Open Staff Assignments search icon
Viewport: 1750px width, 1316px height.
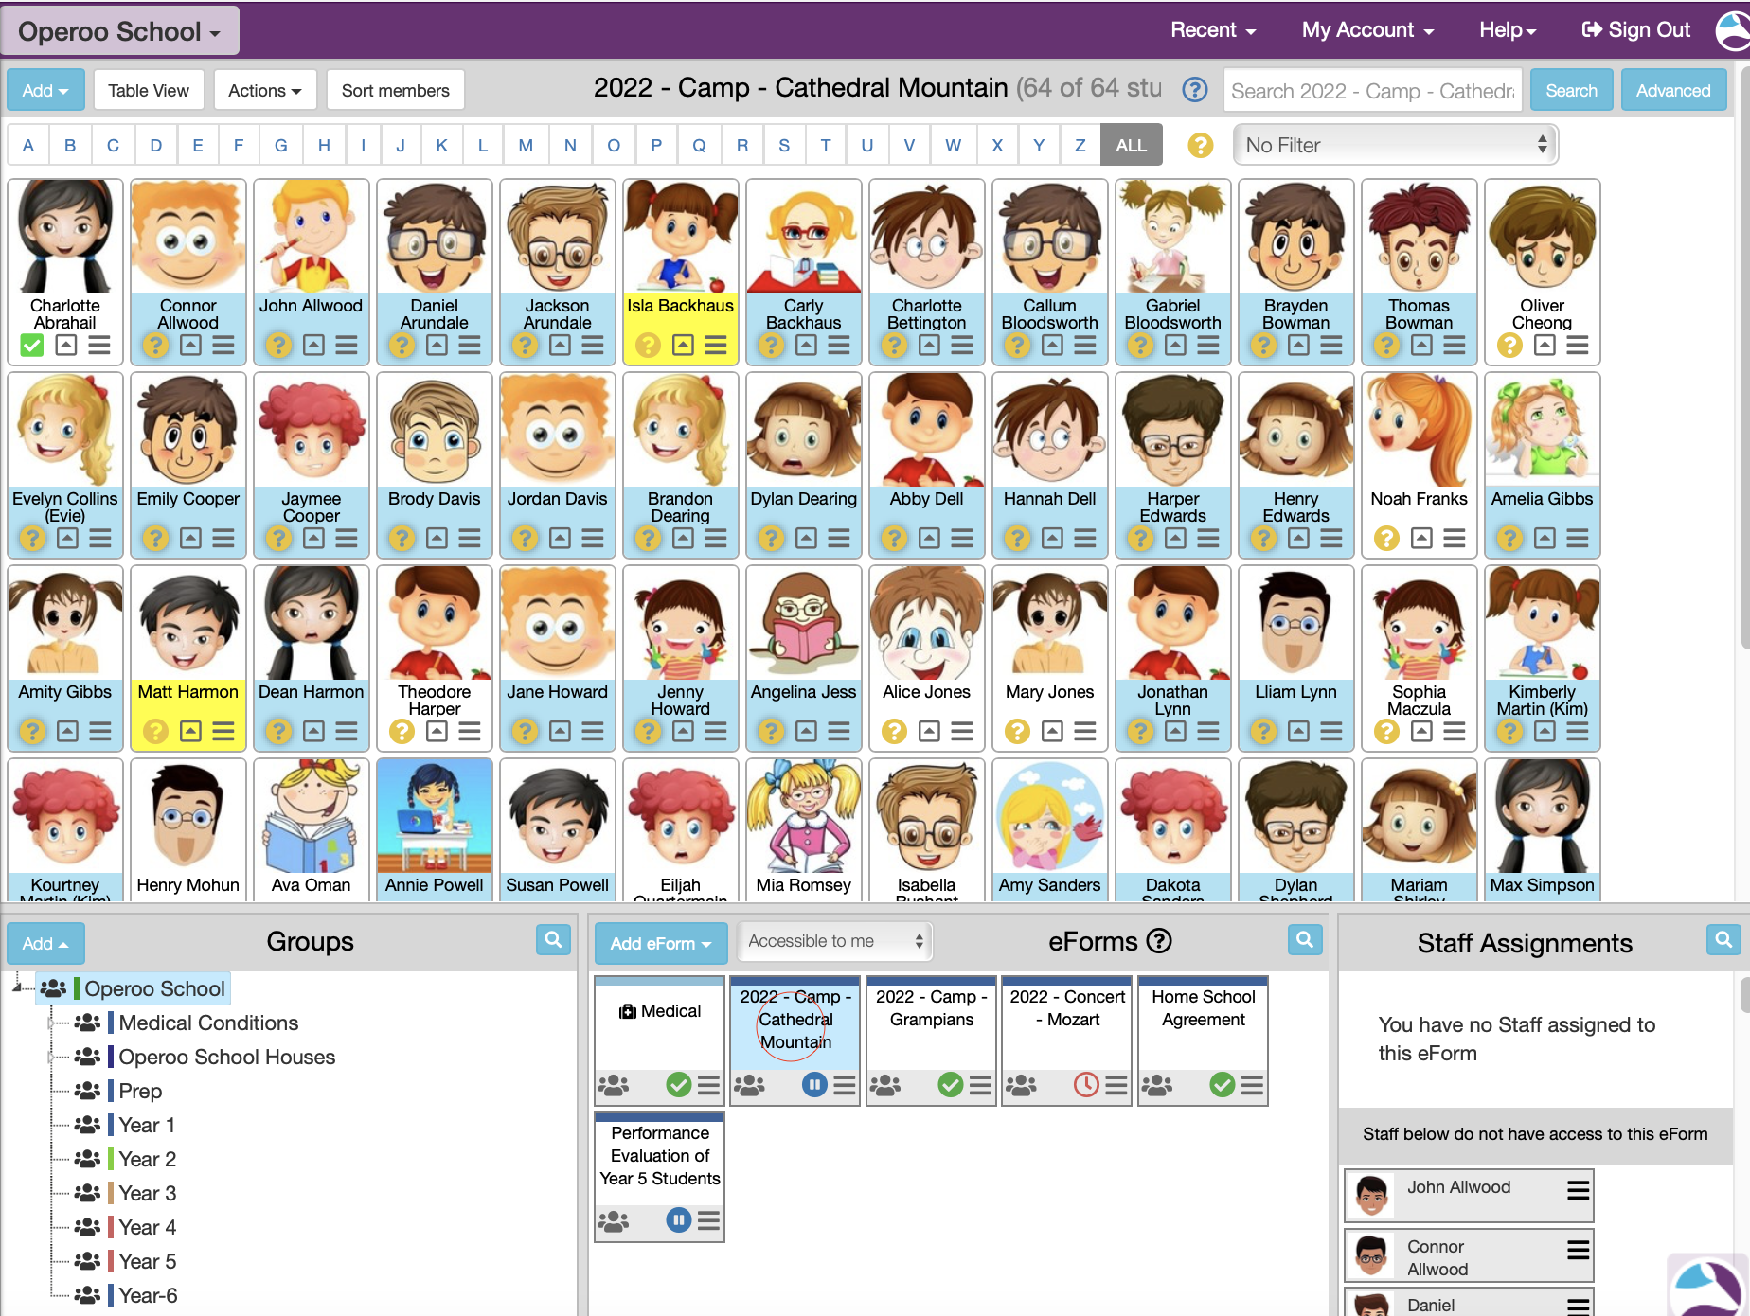point(1723,940)
